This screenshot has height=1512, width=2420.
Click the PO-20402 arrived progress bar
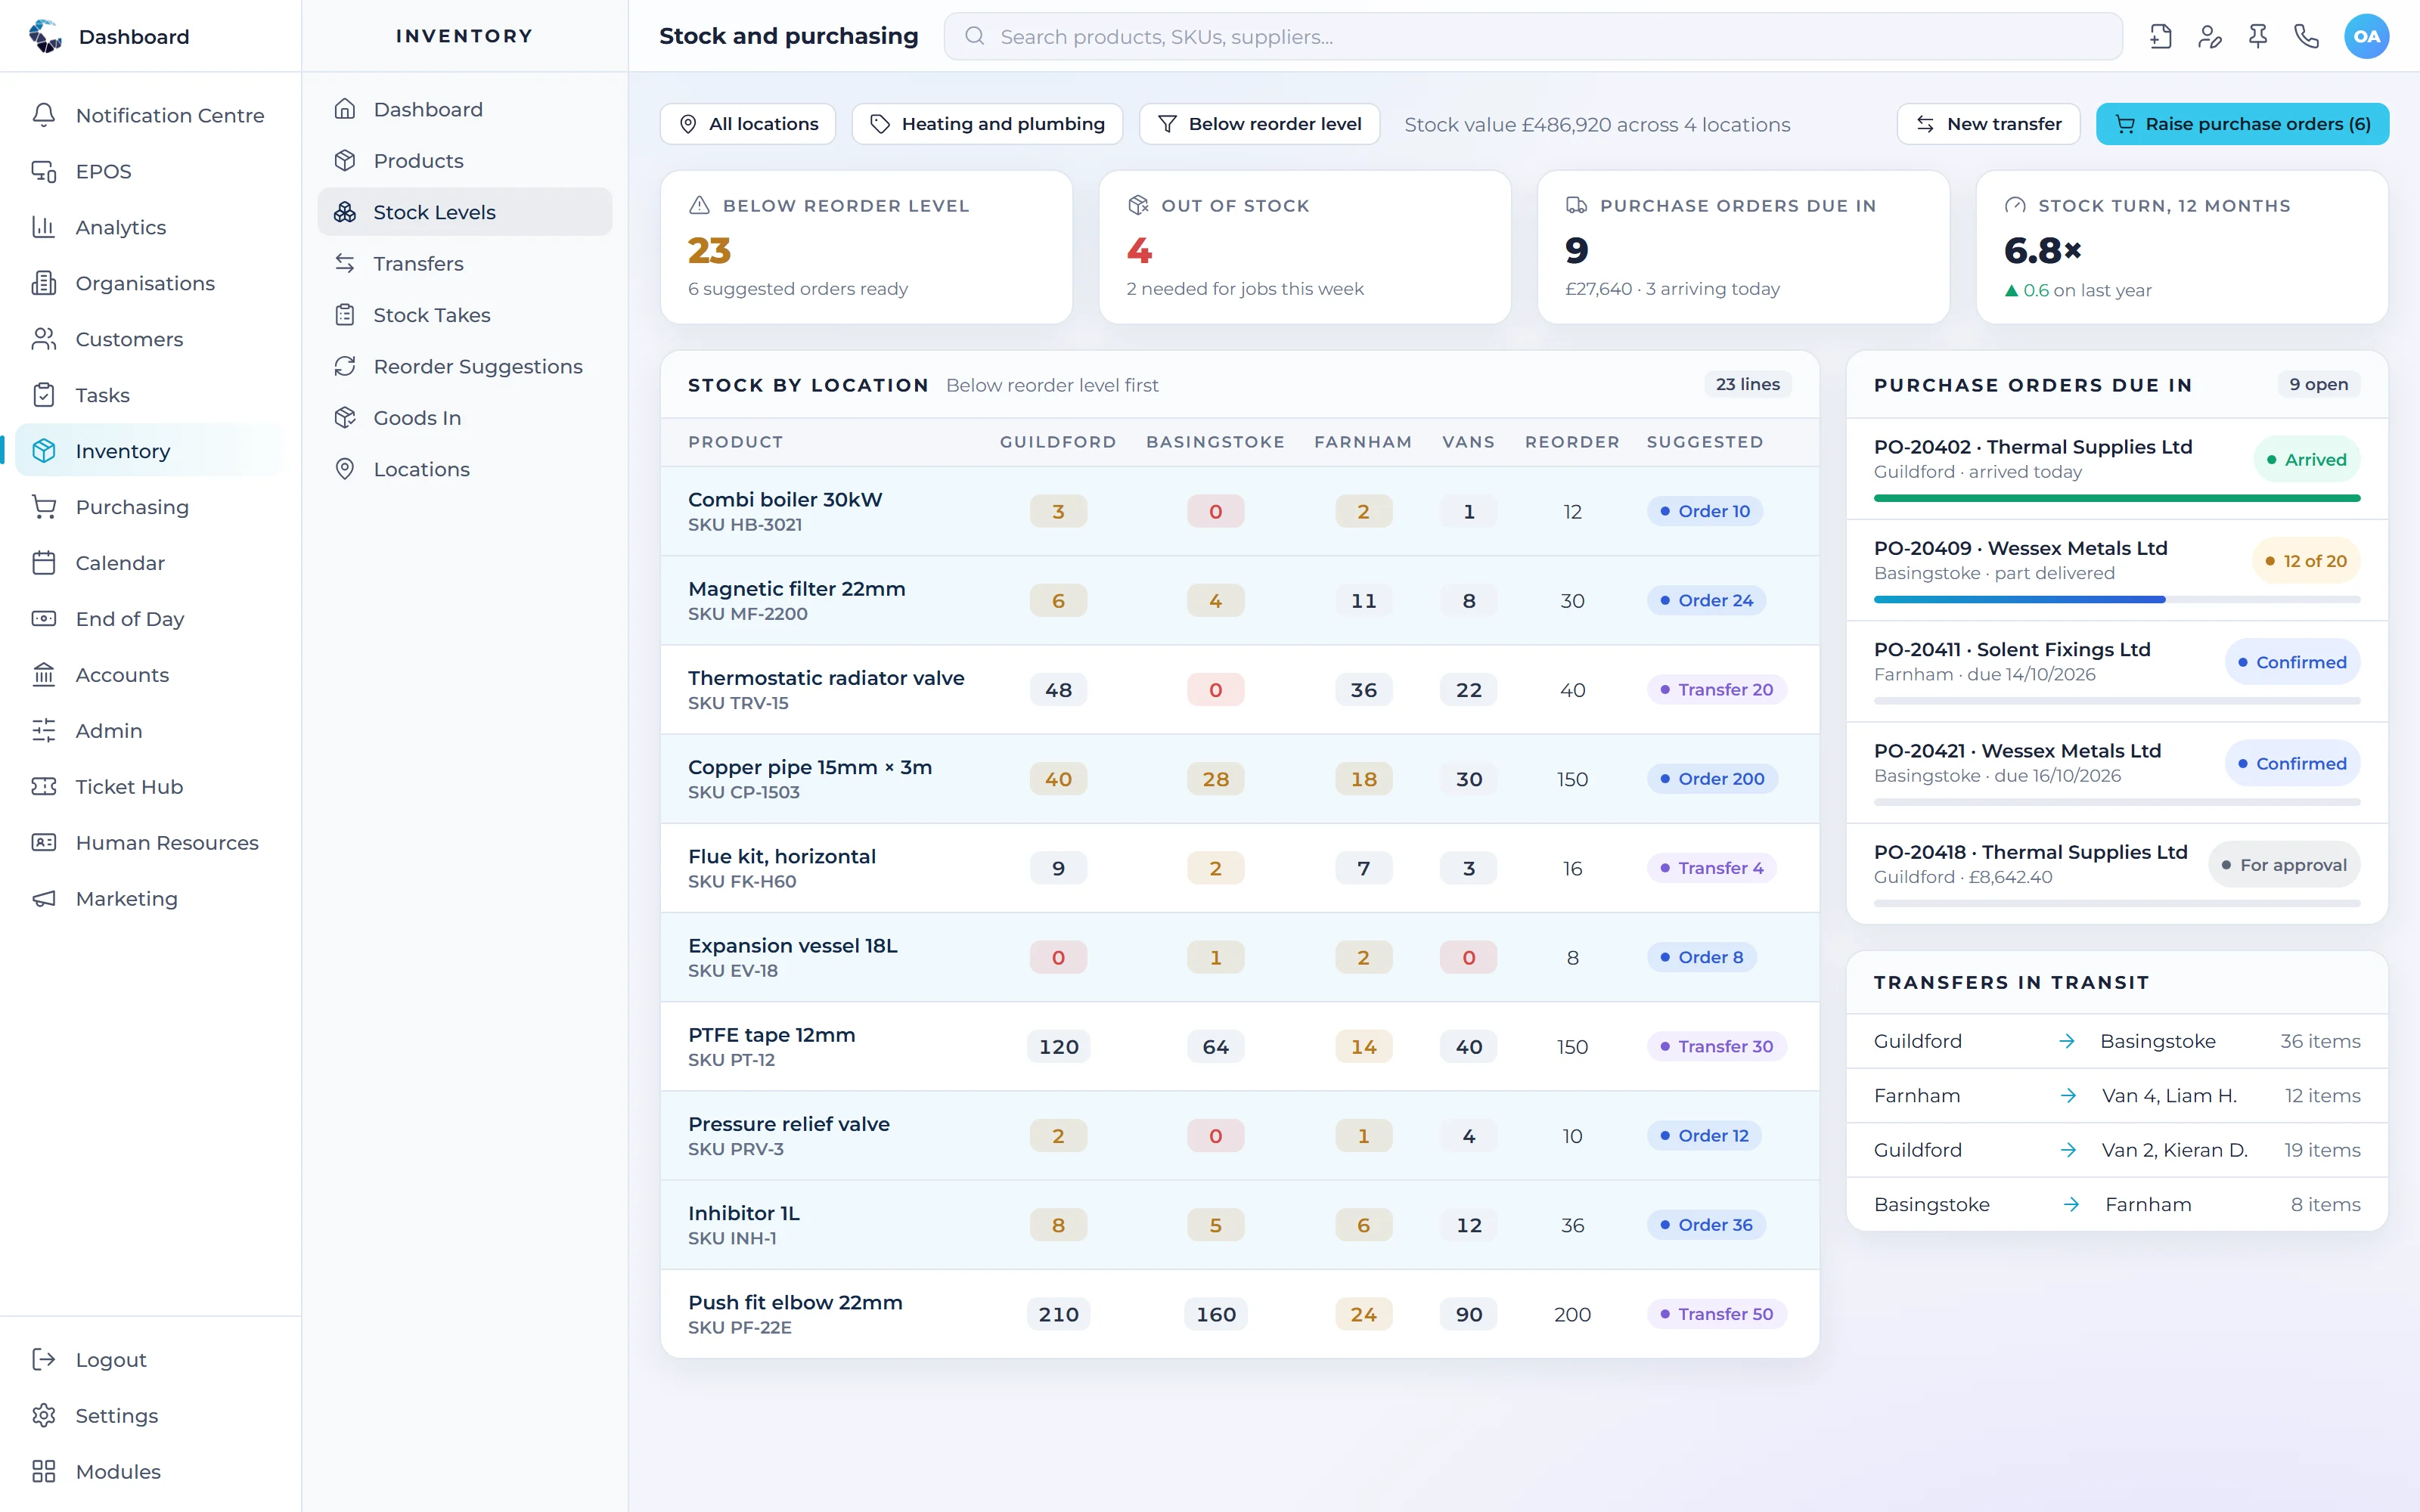pos(2117,498)
